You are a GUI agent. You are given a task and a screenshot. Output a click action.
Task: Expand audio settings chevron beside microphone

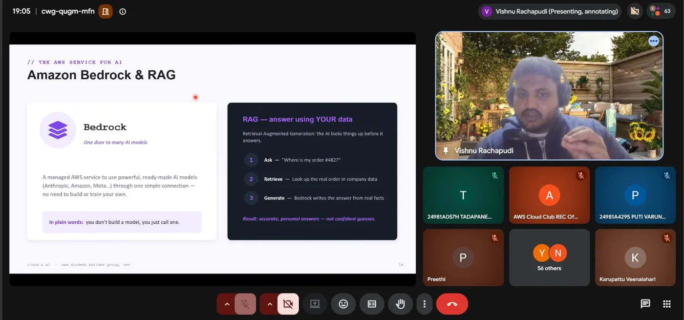click(x=226, y=304)
